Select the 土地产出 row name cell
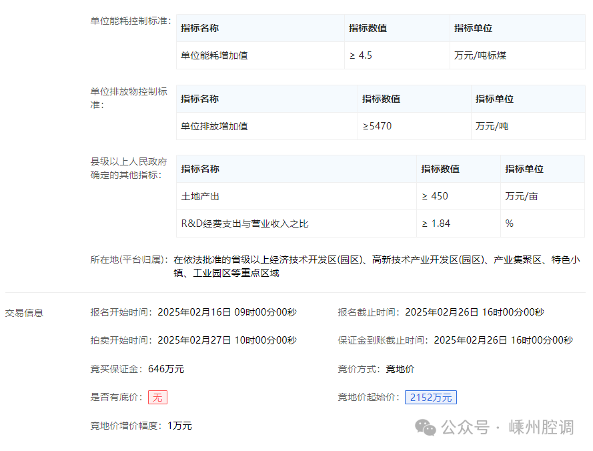The image size is (593, 451). coord(200,196)
